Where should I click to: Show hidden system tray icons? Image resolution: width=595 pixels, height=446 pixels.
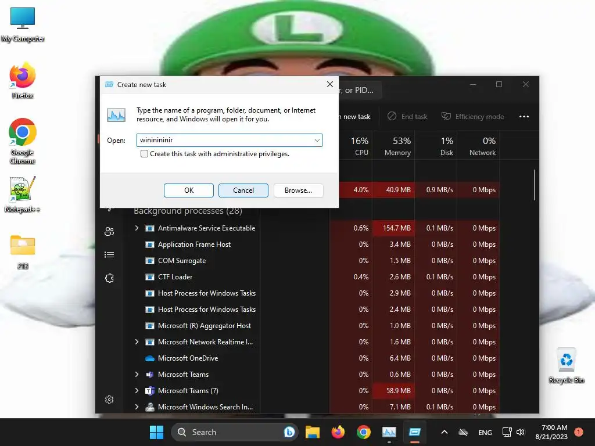click(445, 432)
